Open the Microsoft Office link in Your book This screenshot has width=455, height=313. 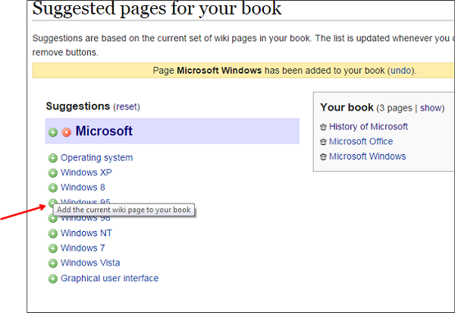tap(361, 141)
